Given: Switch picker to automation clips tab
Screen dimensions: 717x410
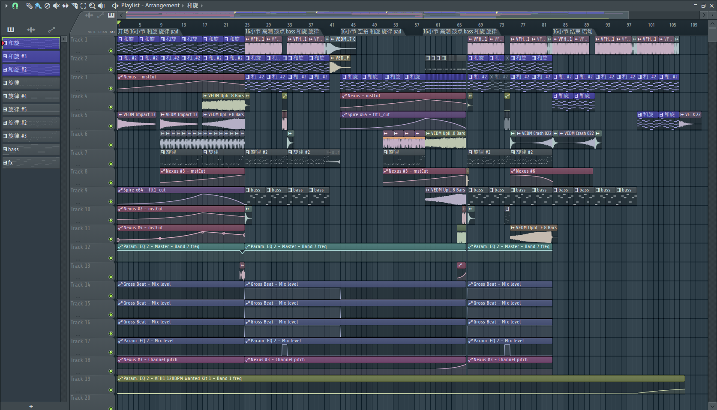Looking at the screenshot, I should tap(51, 30).
